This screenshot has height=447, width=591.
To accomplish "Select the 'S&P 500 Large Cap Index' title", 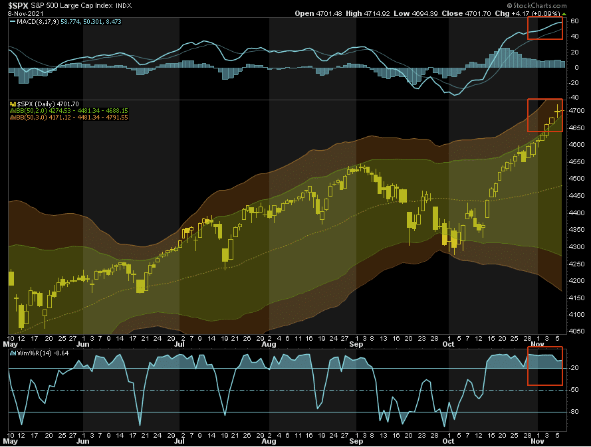I will tap(72, 6).
